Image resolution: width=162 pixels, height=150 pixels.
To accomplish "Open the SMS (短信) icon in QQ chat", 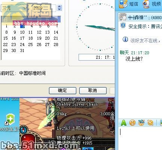I will pos(123,4).
